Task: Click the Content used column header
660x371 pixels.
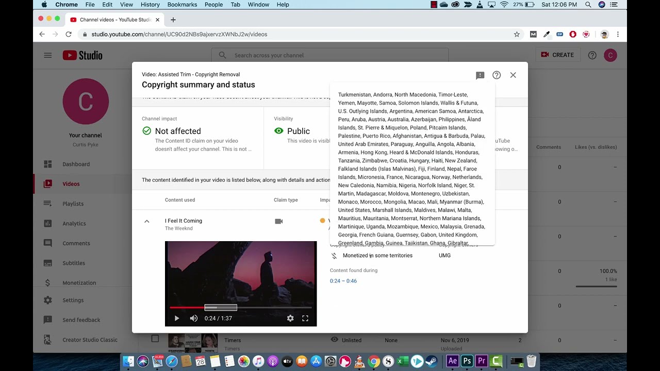Action: pyautogui.click(x=180, y=200)
